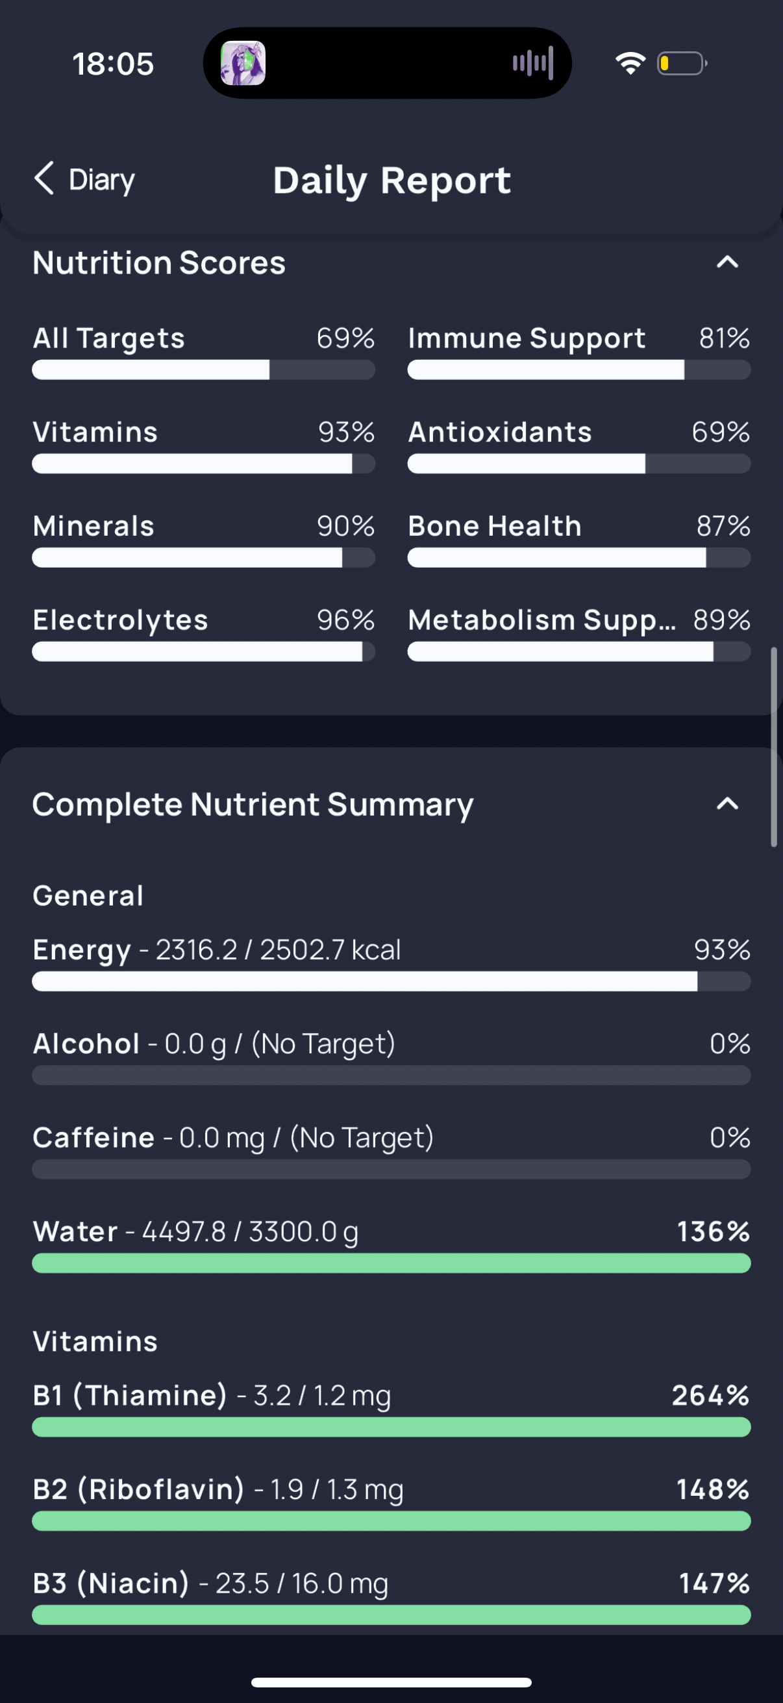
Task: Tap the Water progress bar
Action: (391, 1263)
